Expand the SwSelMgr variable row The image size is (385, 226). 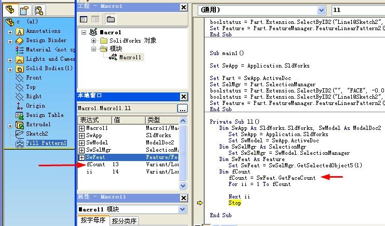81,150
